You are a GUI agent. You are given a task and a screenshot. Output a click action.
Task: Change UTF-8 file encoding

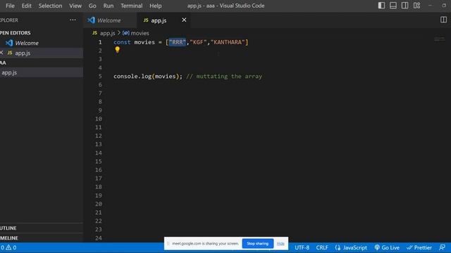(x=302, y=247)
